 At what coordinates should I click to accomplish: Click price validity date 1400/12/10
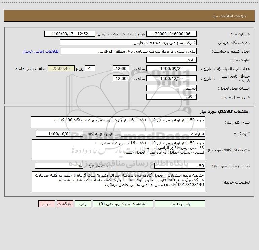point(172,78)
